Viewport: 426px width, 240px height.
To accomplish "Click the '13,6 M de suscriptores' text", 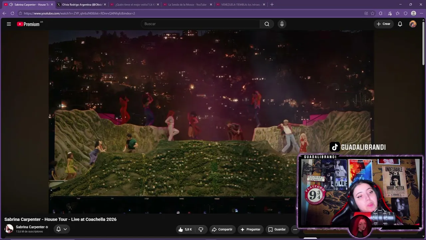I will click(x=29, y=232).
